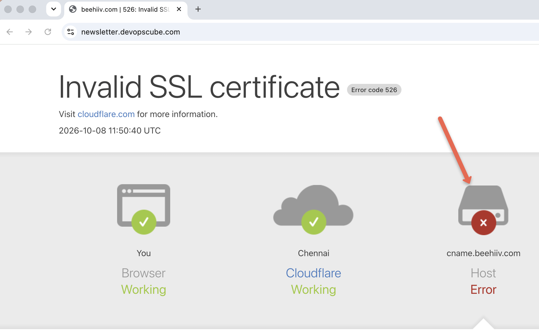Click the browser forward arrow
The image size is (539, 336).
28,32
